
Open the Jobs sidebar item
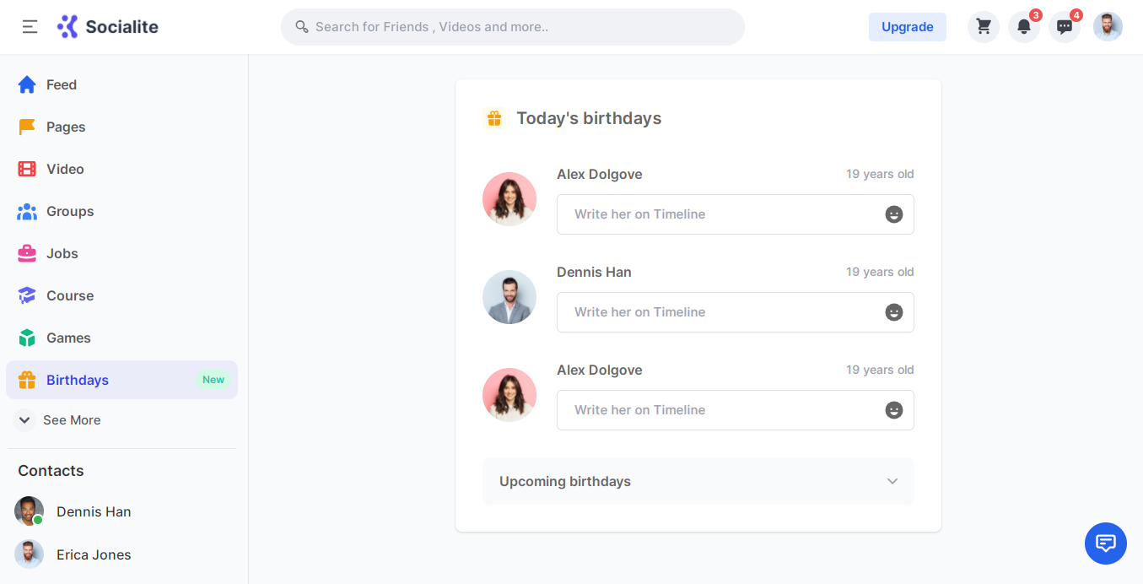[x=62, y=253]
